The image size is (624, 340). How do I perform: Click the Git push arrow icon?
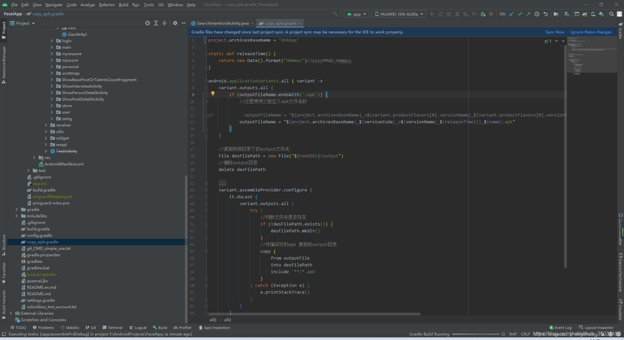click(528, 14)
